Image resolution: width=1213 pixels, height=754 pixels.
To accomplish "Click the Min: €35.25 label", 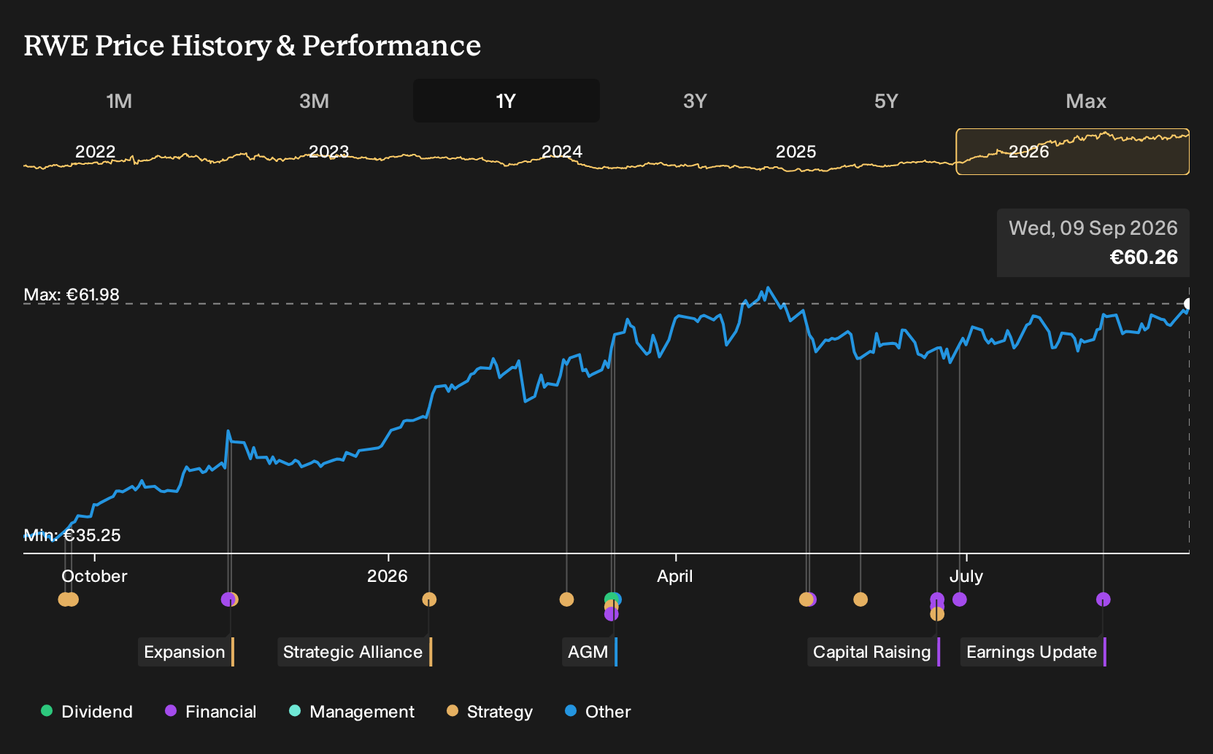I will click(x=72, y=535).
